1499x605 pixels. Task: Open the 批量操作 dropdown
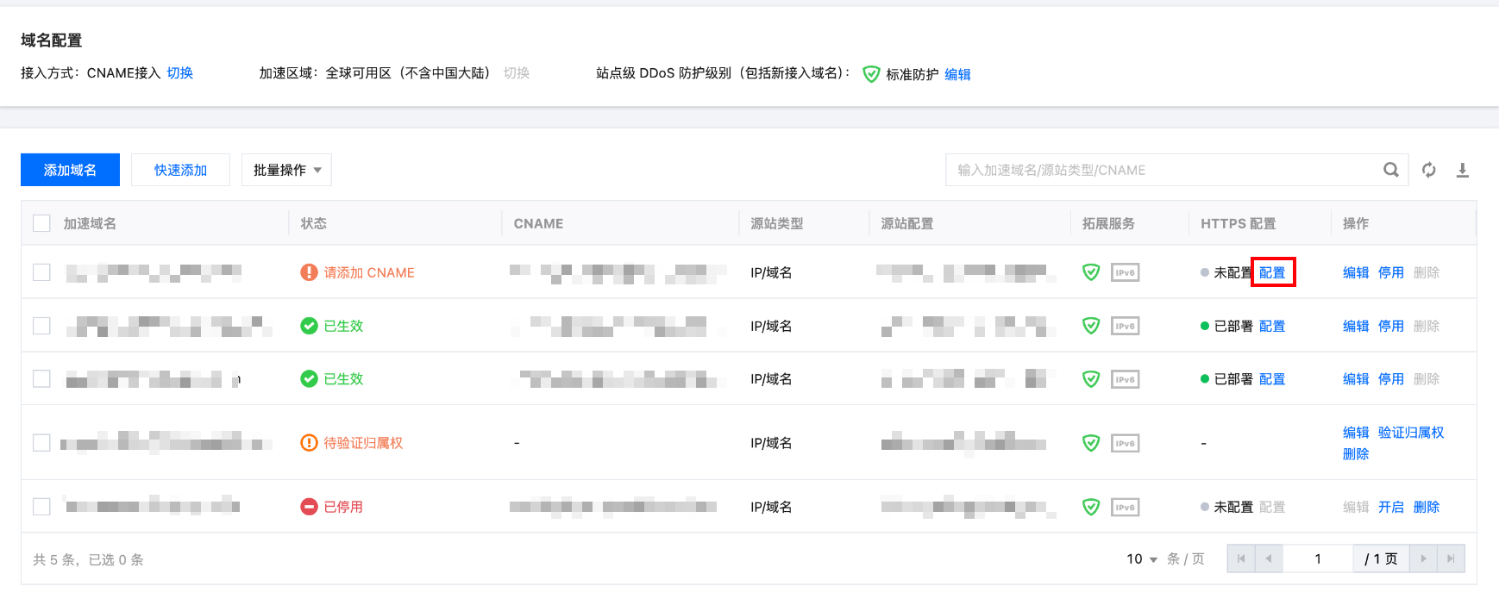[286, 170]
